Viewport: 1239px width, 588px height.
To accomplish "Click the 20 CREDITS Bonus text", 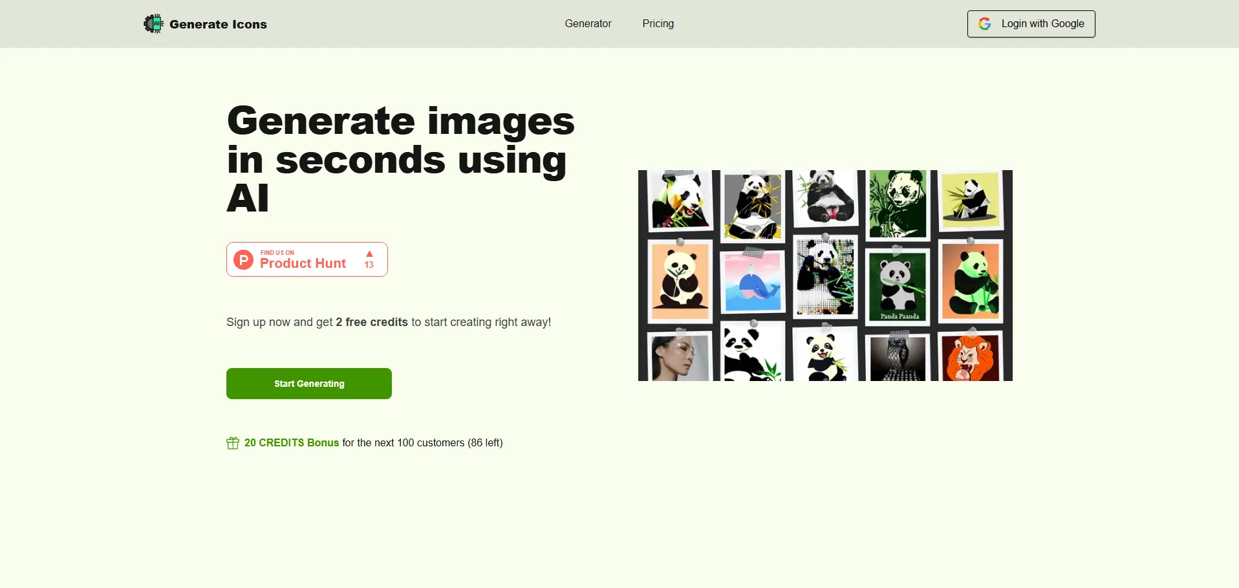I will click(x=291, y=443).
